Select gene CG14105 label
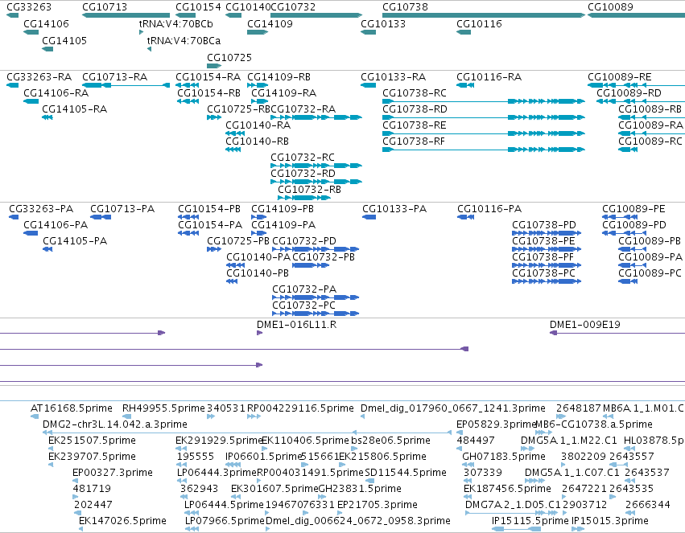The height and width of the screenshot is (533, 685). click(64, 40)
